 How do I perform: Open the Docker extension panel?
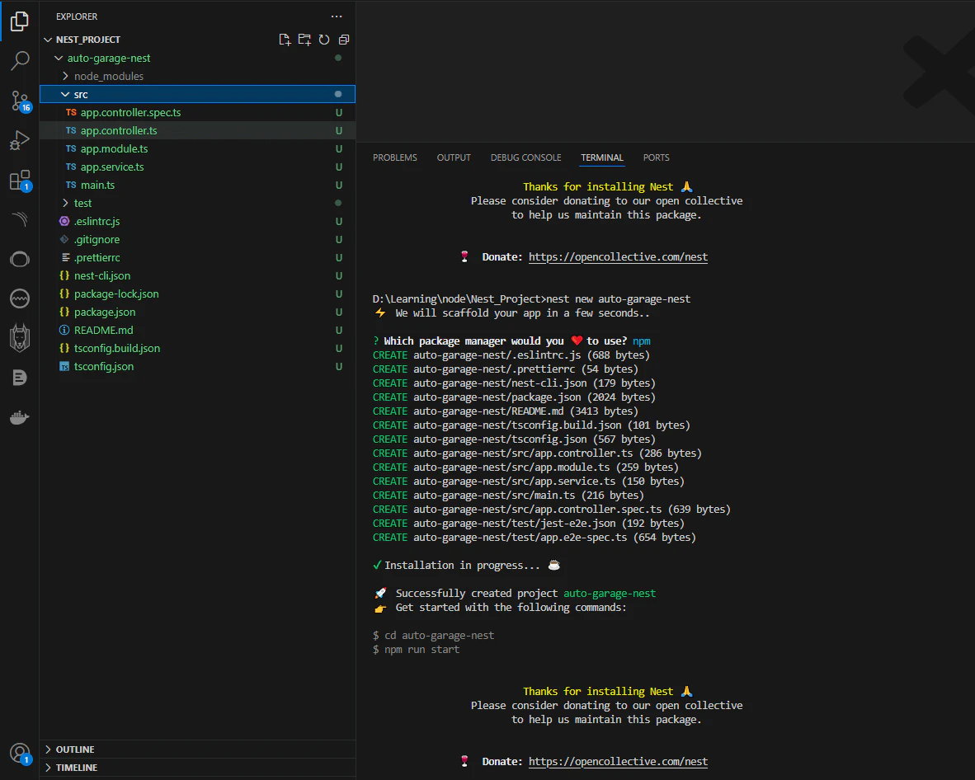(20, 417)
